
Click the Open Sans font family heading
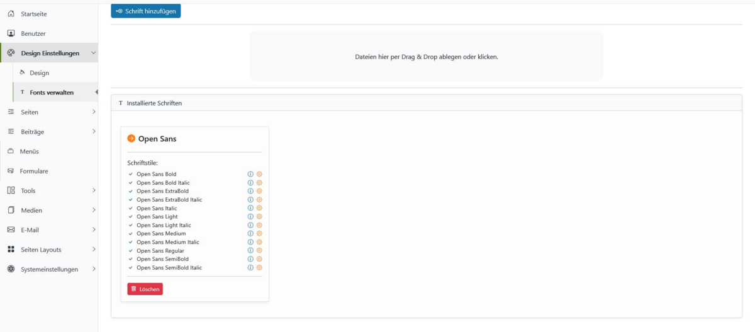(157, 139)
